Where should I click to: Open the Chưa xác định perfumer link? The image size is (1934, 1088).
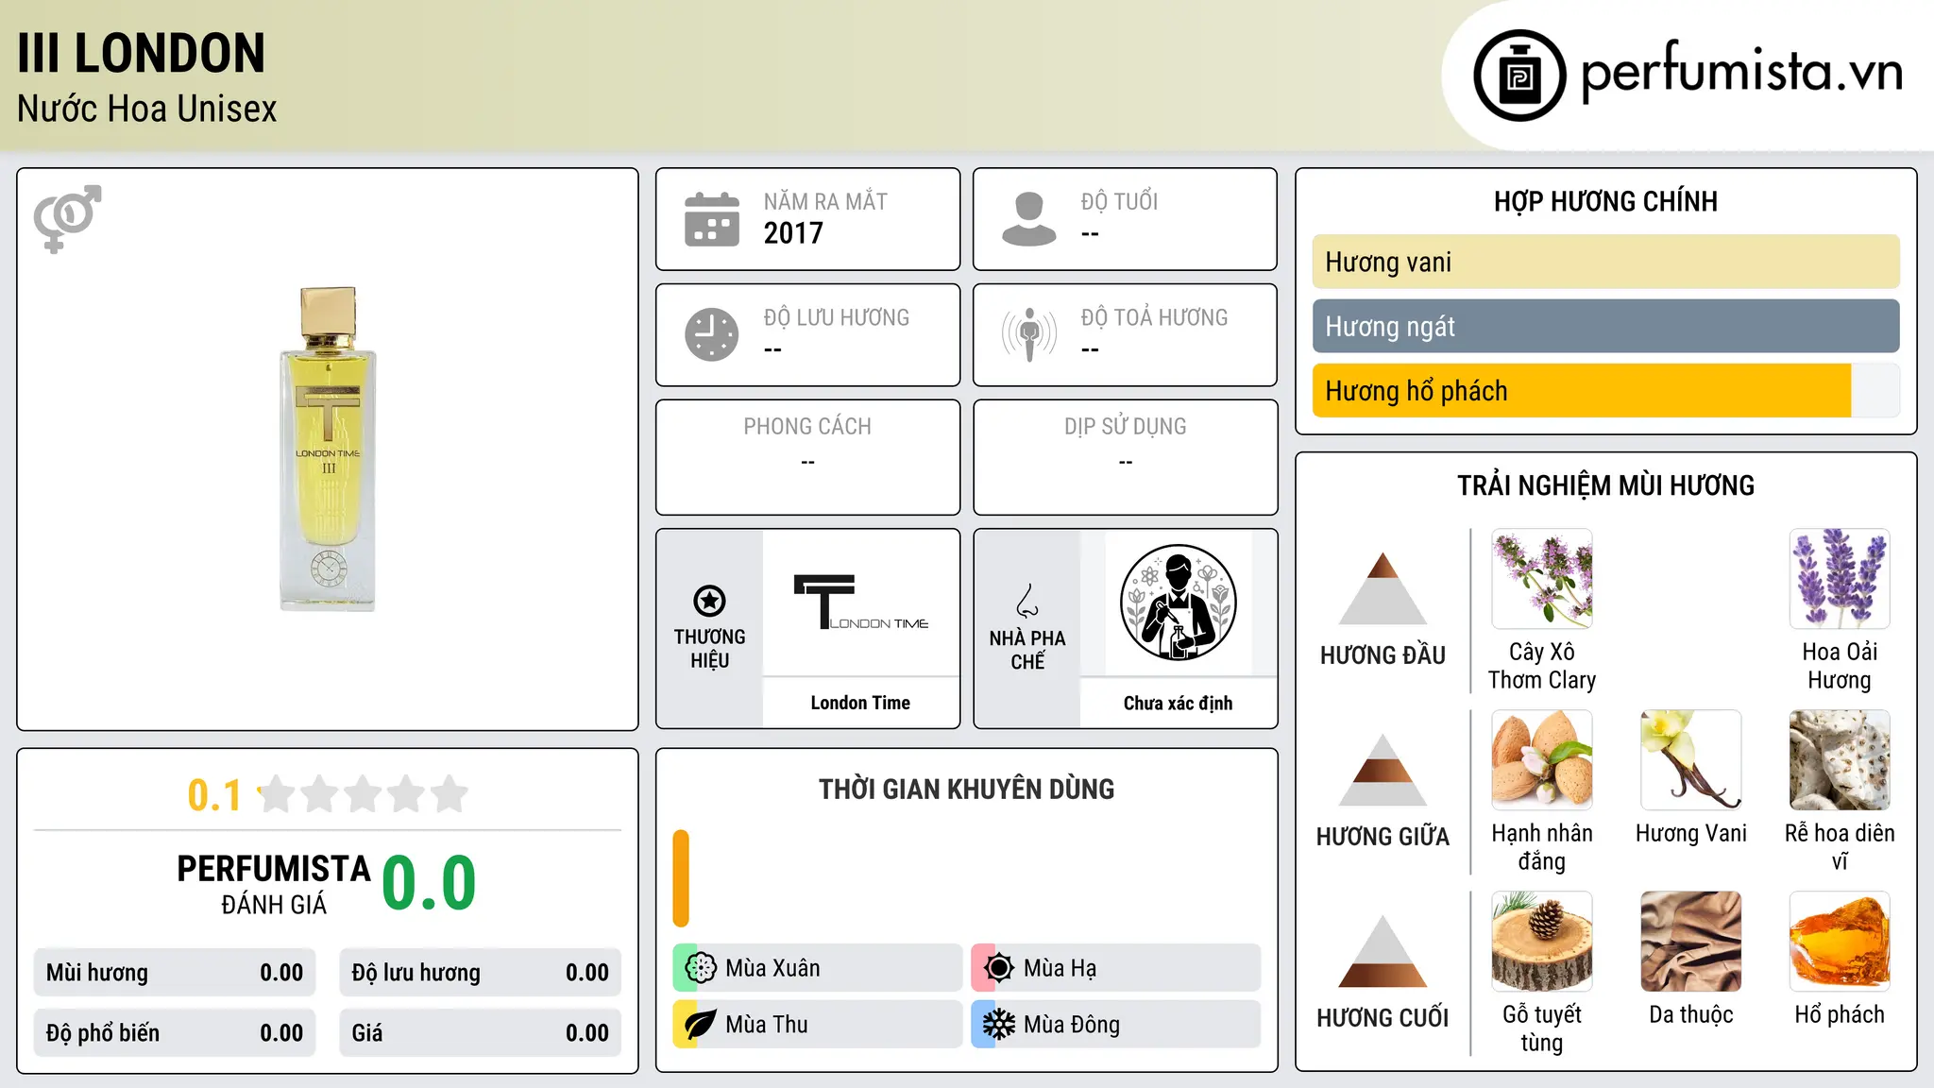[1178, 703]
